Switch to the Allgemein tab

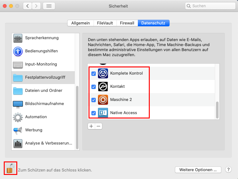pyautogui.click(x=80, y=23)
